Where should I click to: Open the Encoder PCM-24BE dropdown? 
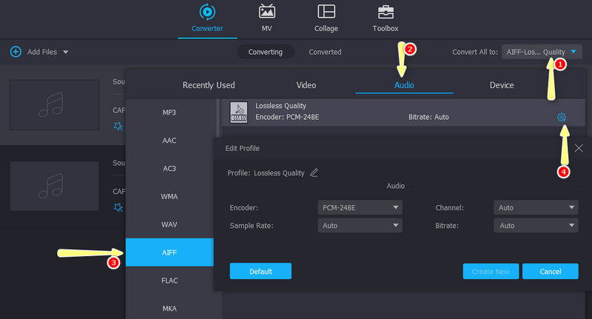pos(360,207)
